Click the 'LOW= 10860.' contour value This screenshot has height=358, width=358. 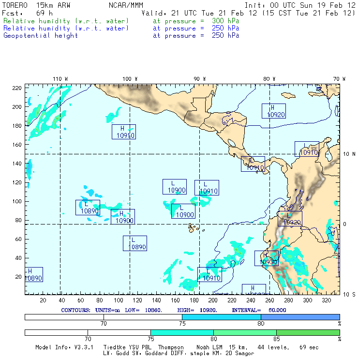[x=143, y=310]
